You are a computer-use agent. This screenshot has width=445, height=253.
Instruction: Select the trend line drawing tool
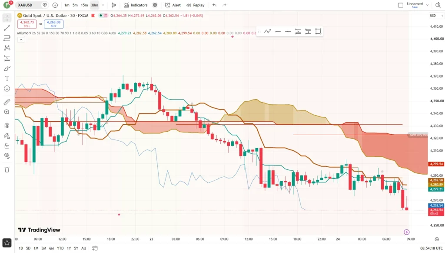7,28
